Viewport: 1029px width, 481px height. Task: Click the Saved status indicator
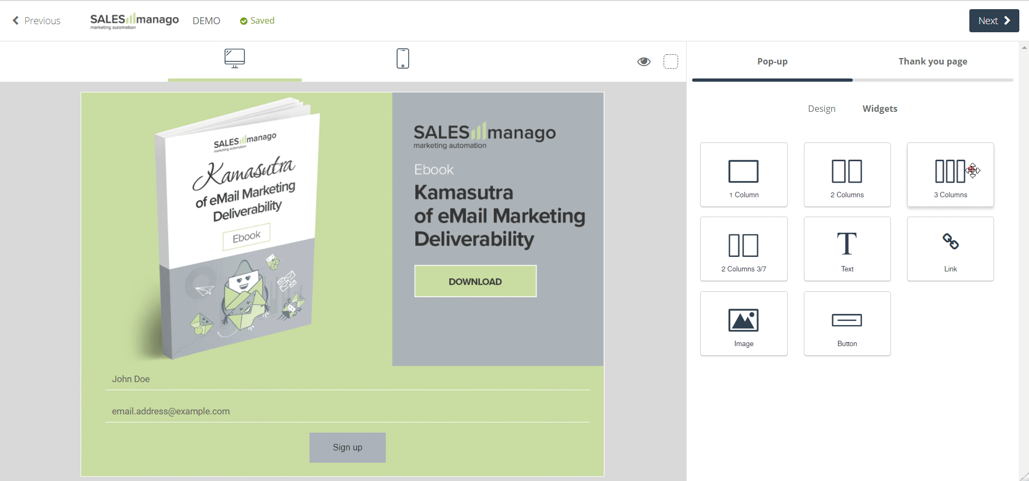[257, 20]
